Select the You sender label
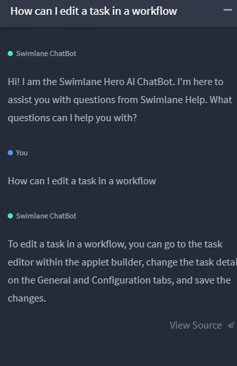Viewport: 237px width, 366px height. click(x=22, y=153)
